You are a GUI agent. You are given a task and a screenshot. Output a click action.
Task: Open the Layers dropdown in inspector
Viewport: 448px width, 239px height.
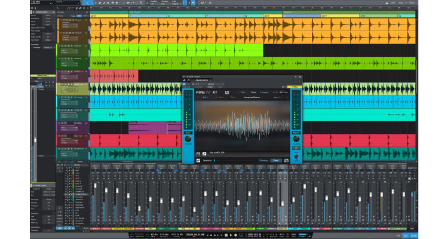(49, 24)
